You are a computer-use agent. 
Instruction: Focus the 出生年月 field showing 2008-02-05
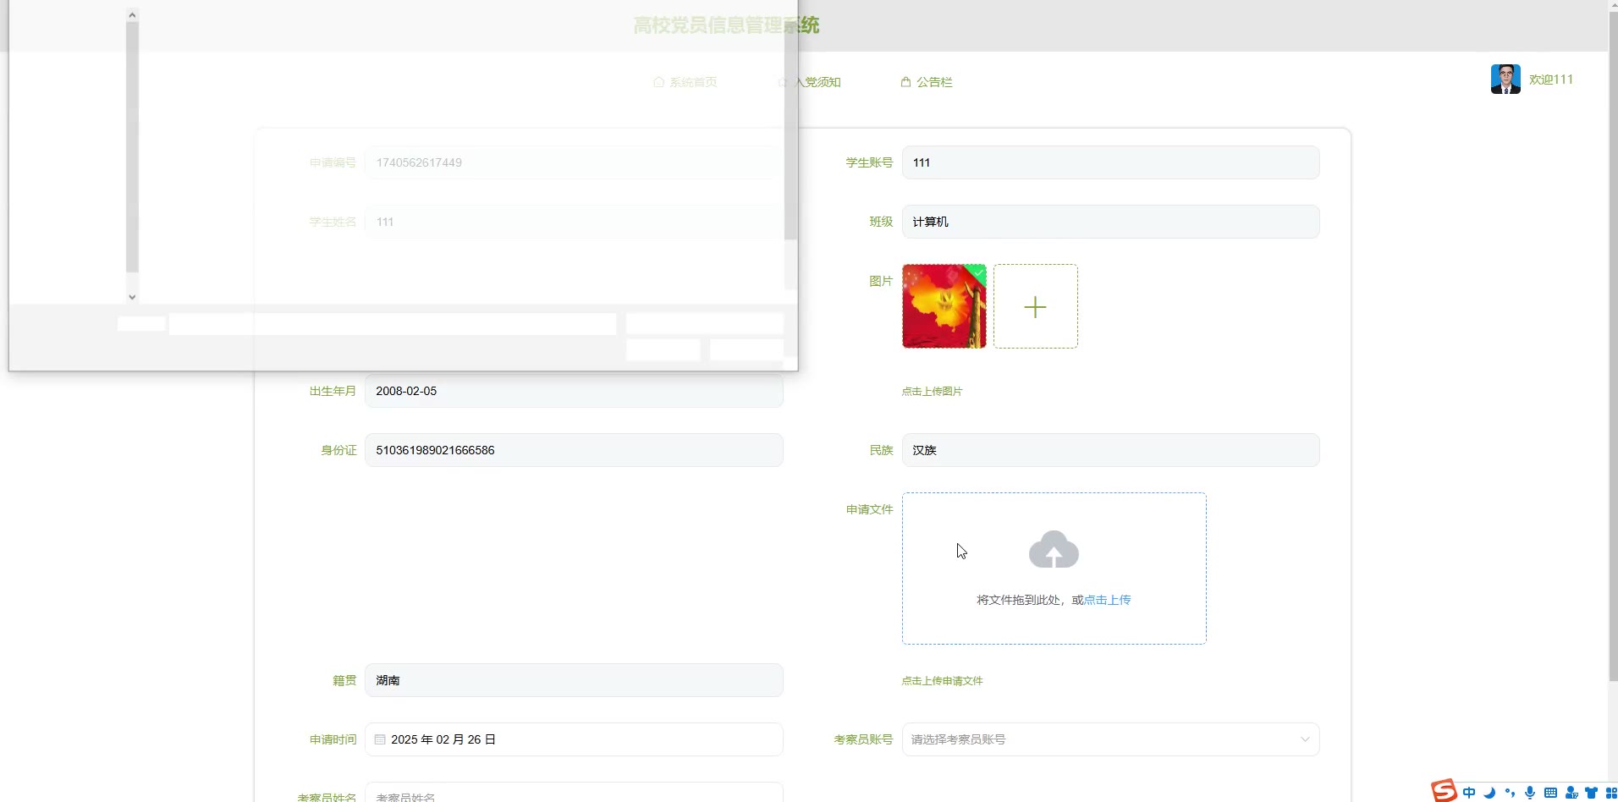pos(574,391)
